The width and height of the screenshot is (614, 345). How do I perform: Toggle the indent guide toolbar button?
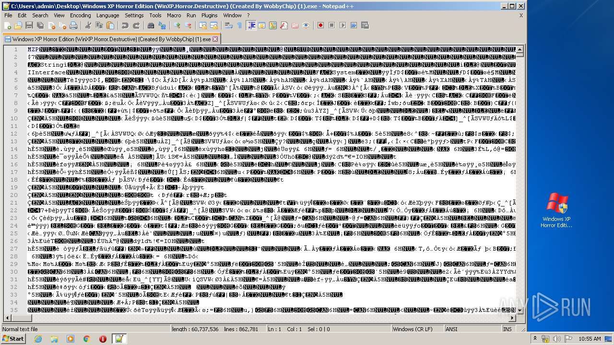251,25
